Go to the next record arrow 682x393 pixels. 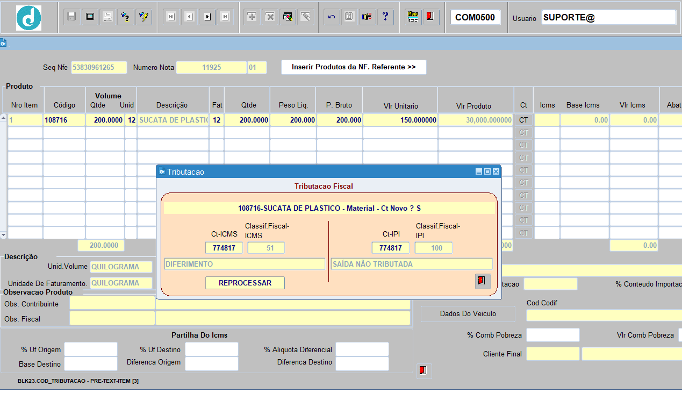pos(207,17)
